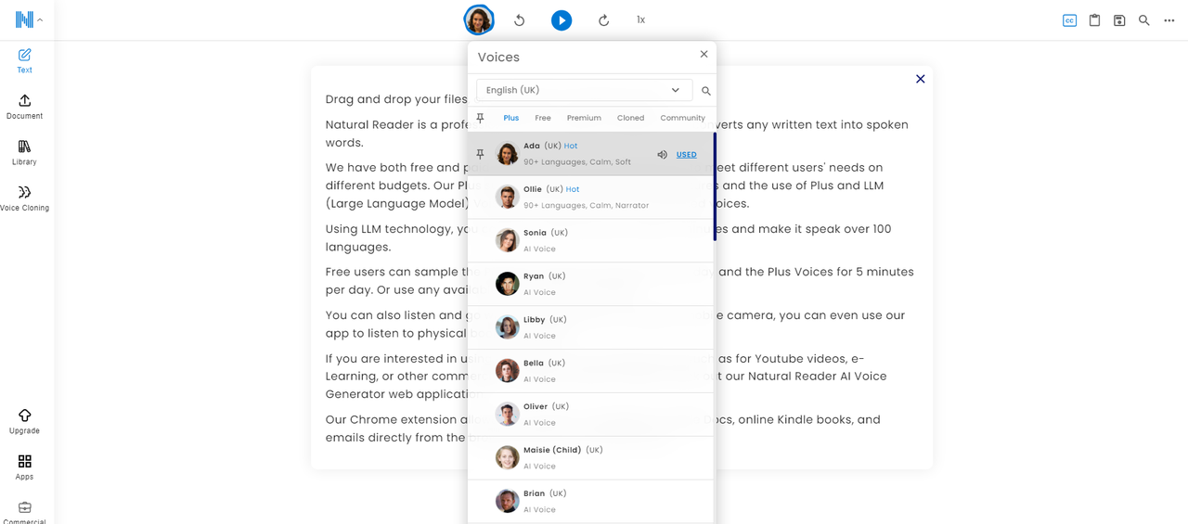Choose the Libby (UK) voice
Image resolution: width=1188 pixels, height=524 pixels.
pyautogui.click(x=590, y=327)
